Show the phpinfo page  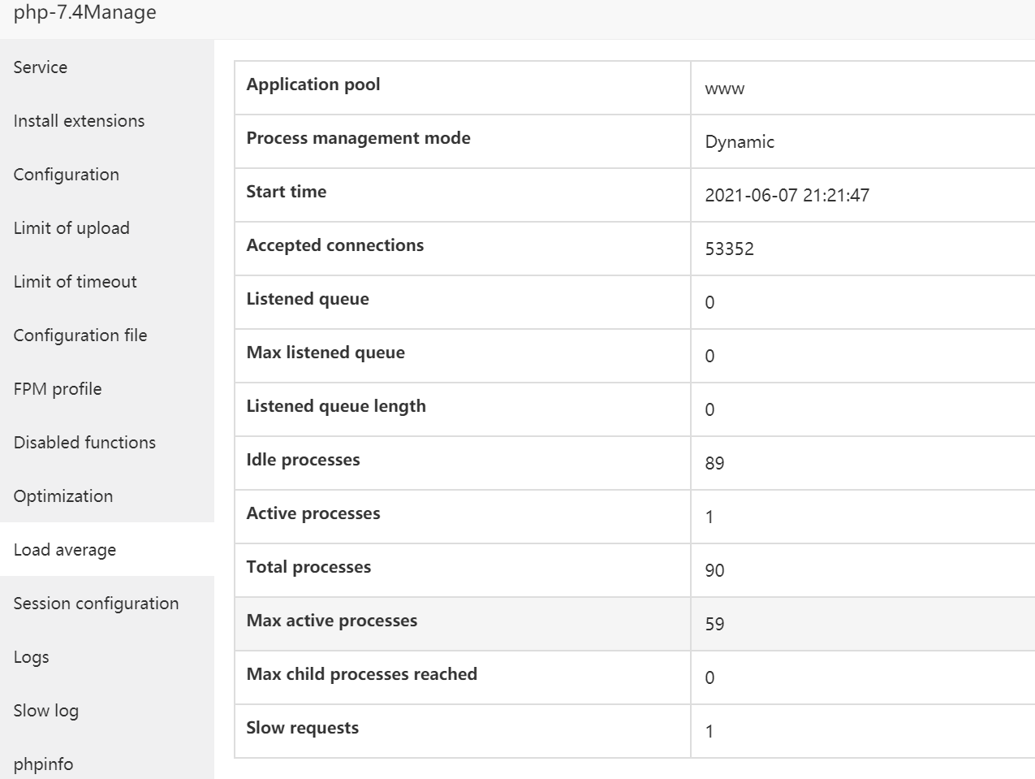tap(43, 764)
